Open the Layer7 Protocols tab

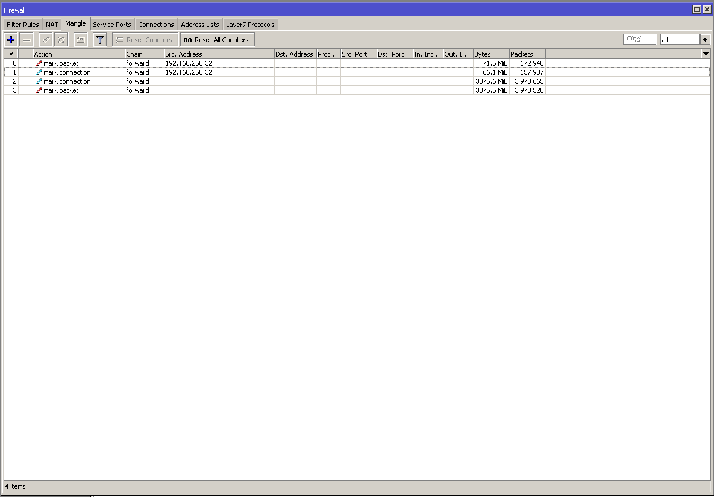pyautogui.click(x=250, y=25)
